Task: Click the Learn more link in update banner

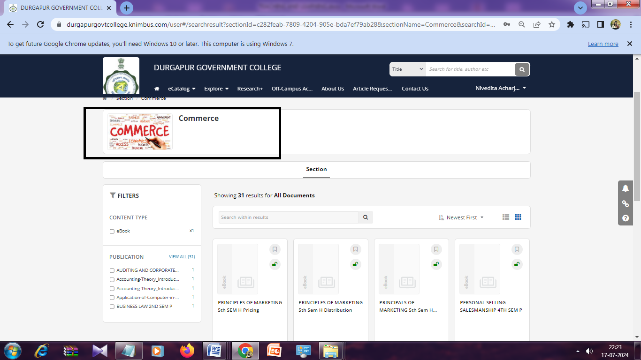Action: tap(603, 44)
